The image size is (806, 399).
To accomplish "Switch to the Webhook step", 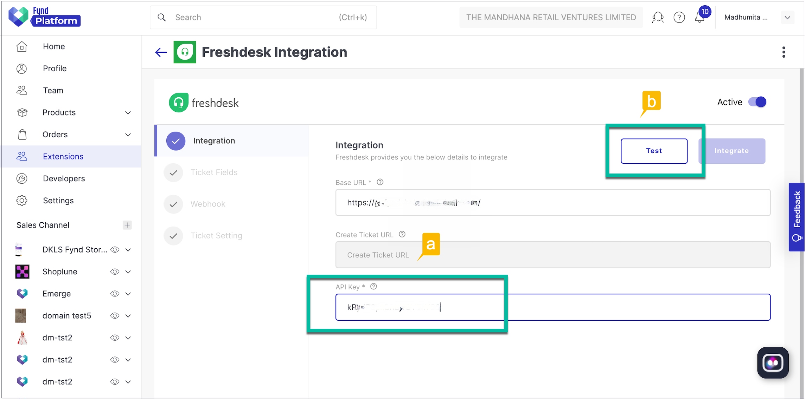I will 208,204.
